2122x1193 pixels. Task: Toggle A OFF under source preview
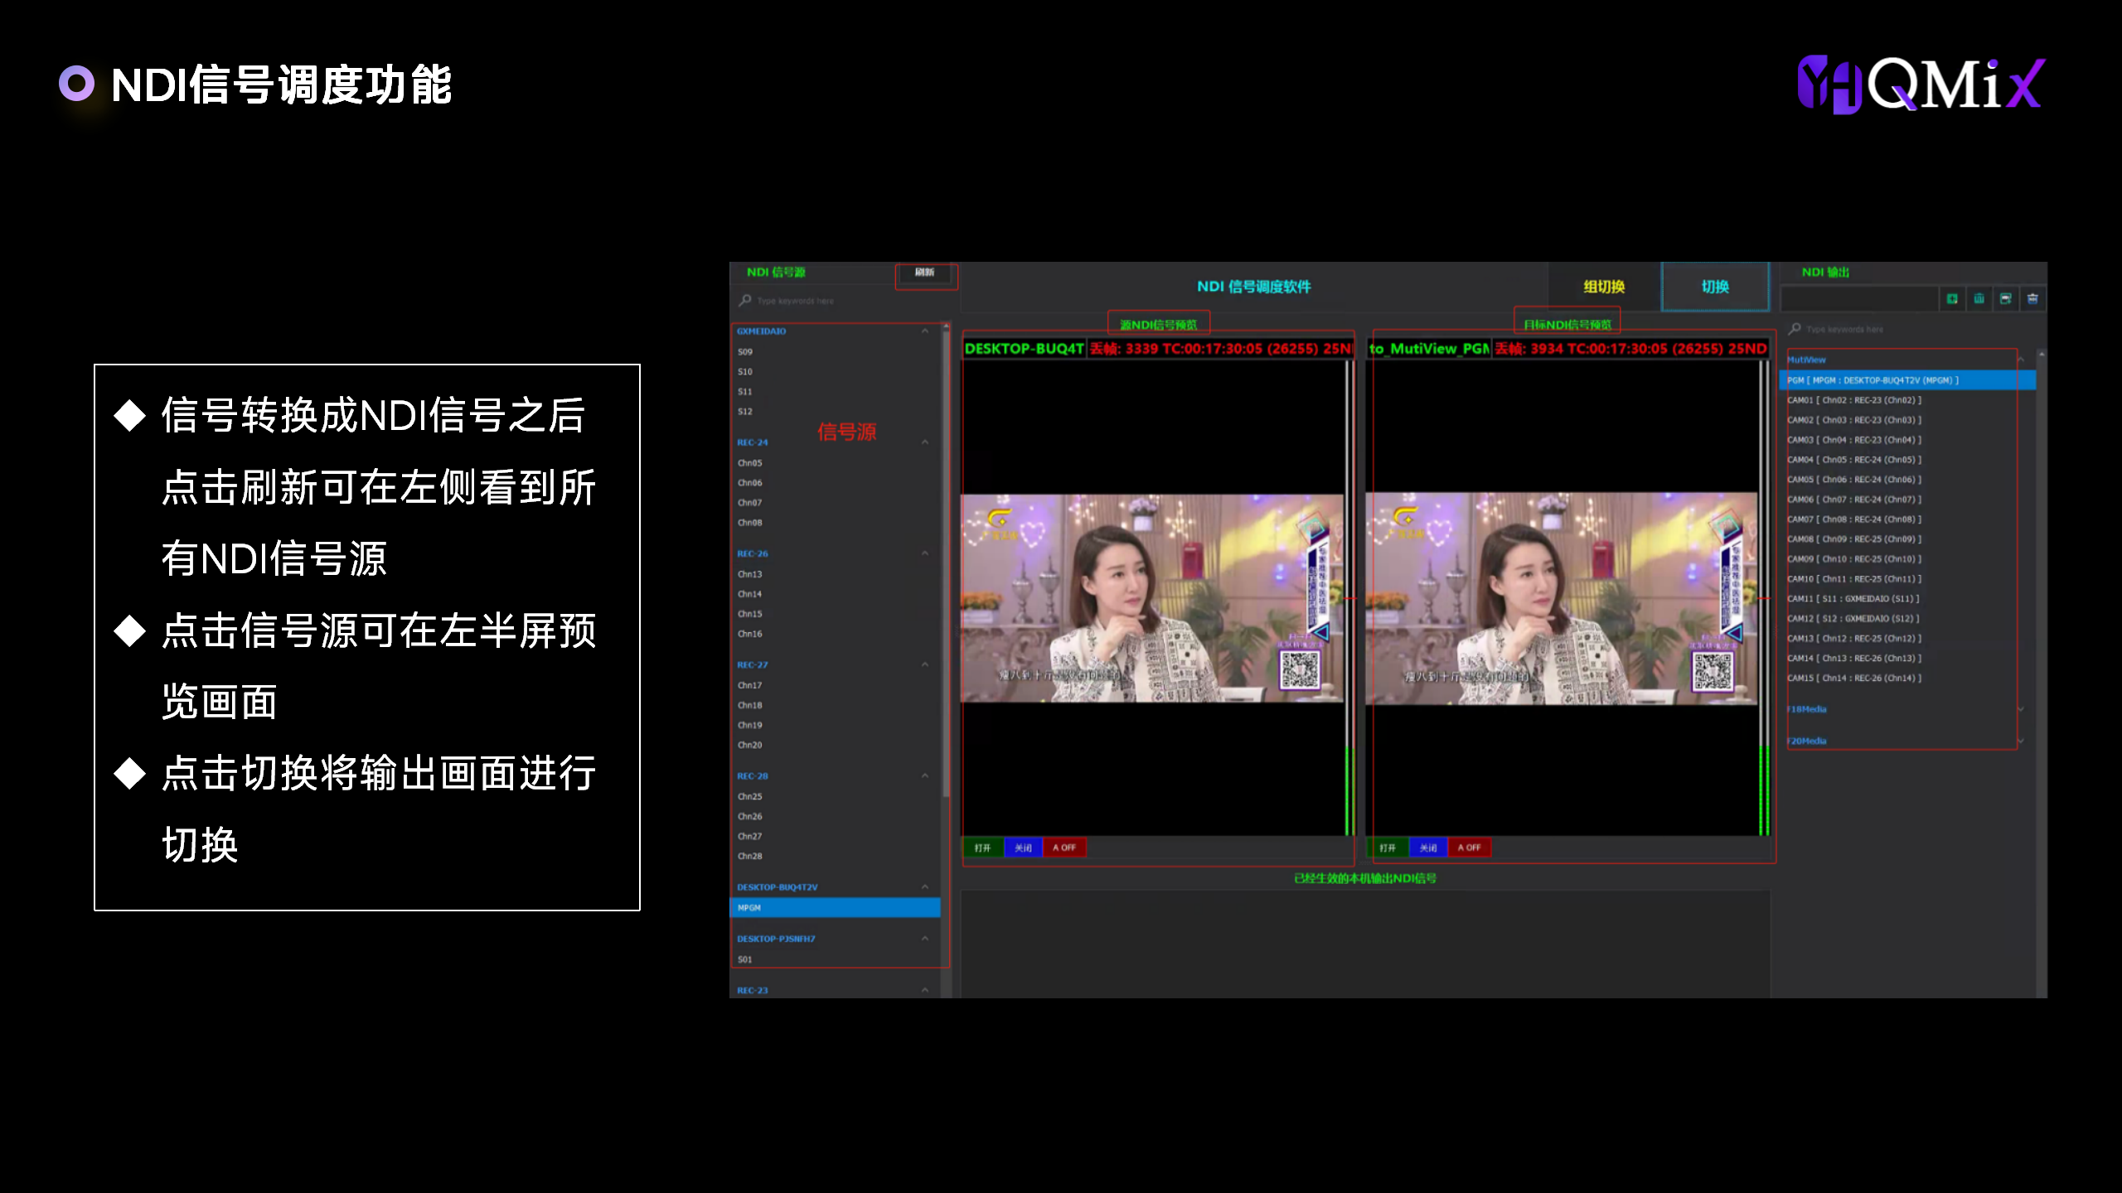click(1063, 848)
